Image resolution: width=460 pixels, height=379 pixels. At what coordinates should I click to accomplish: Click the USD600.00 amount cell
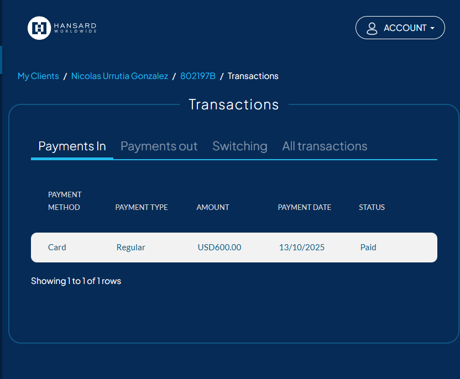(x=219, y=248)
